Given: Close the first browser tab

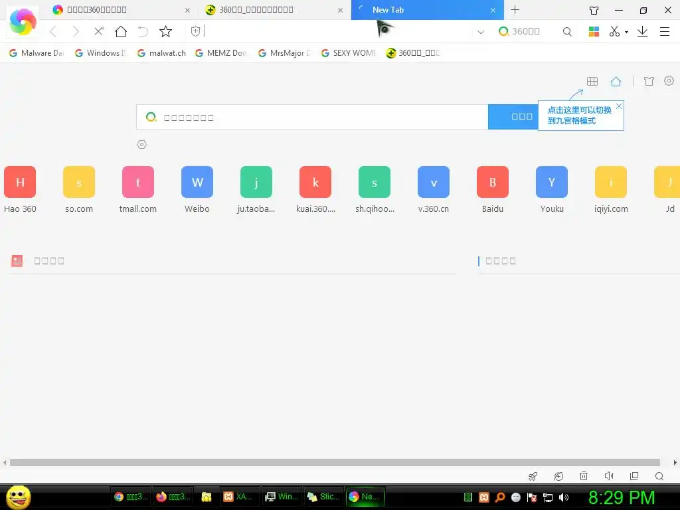Looking at the screenshot, I should (x=187, y=11).
